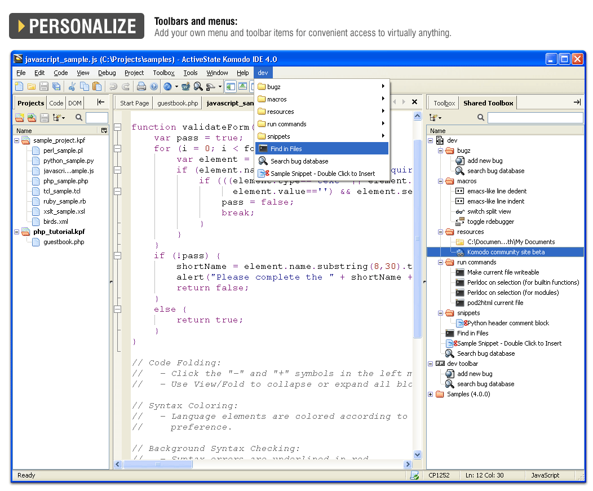Collapse the run commands folder in toolbox
593x491 pixels.
441,262
